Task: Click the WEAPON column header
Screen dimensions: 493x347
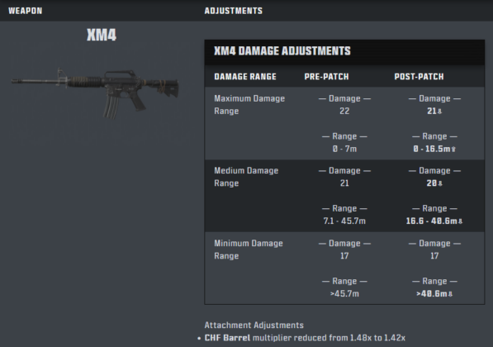Action: pyautogui.click(x=25, y=11)
